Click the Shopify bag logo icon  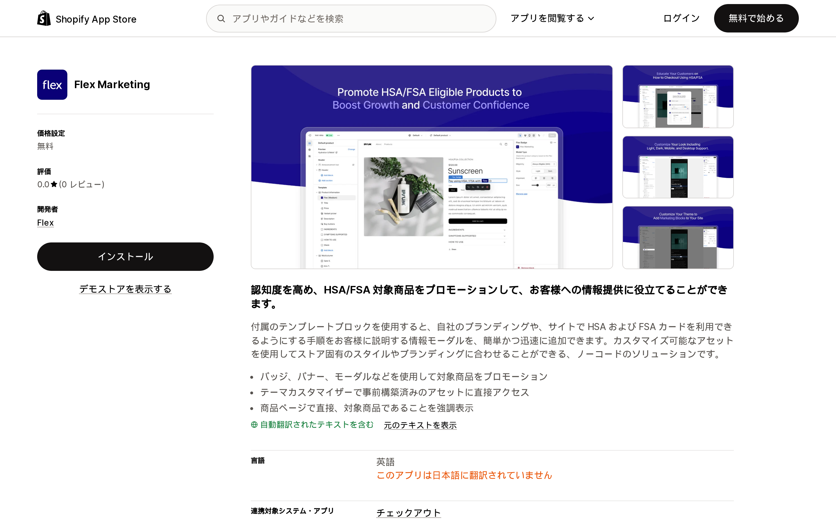[x=44, y=18]
